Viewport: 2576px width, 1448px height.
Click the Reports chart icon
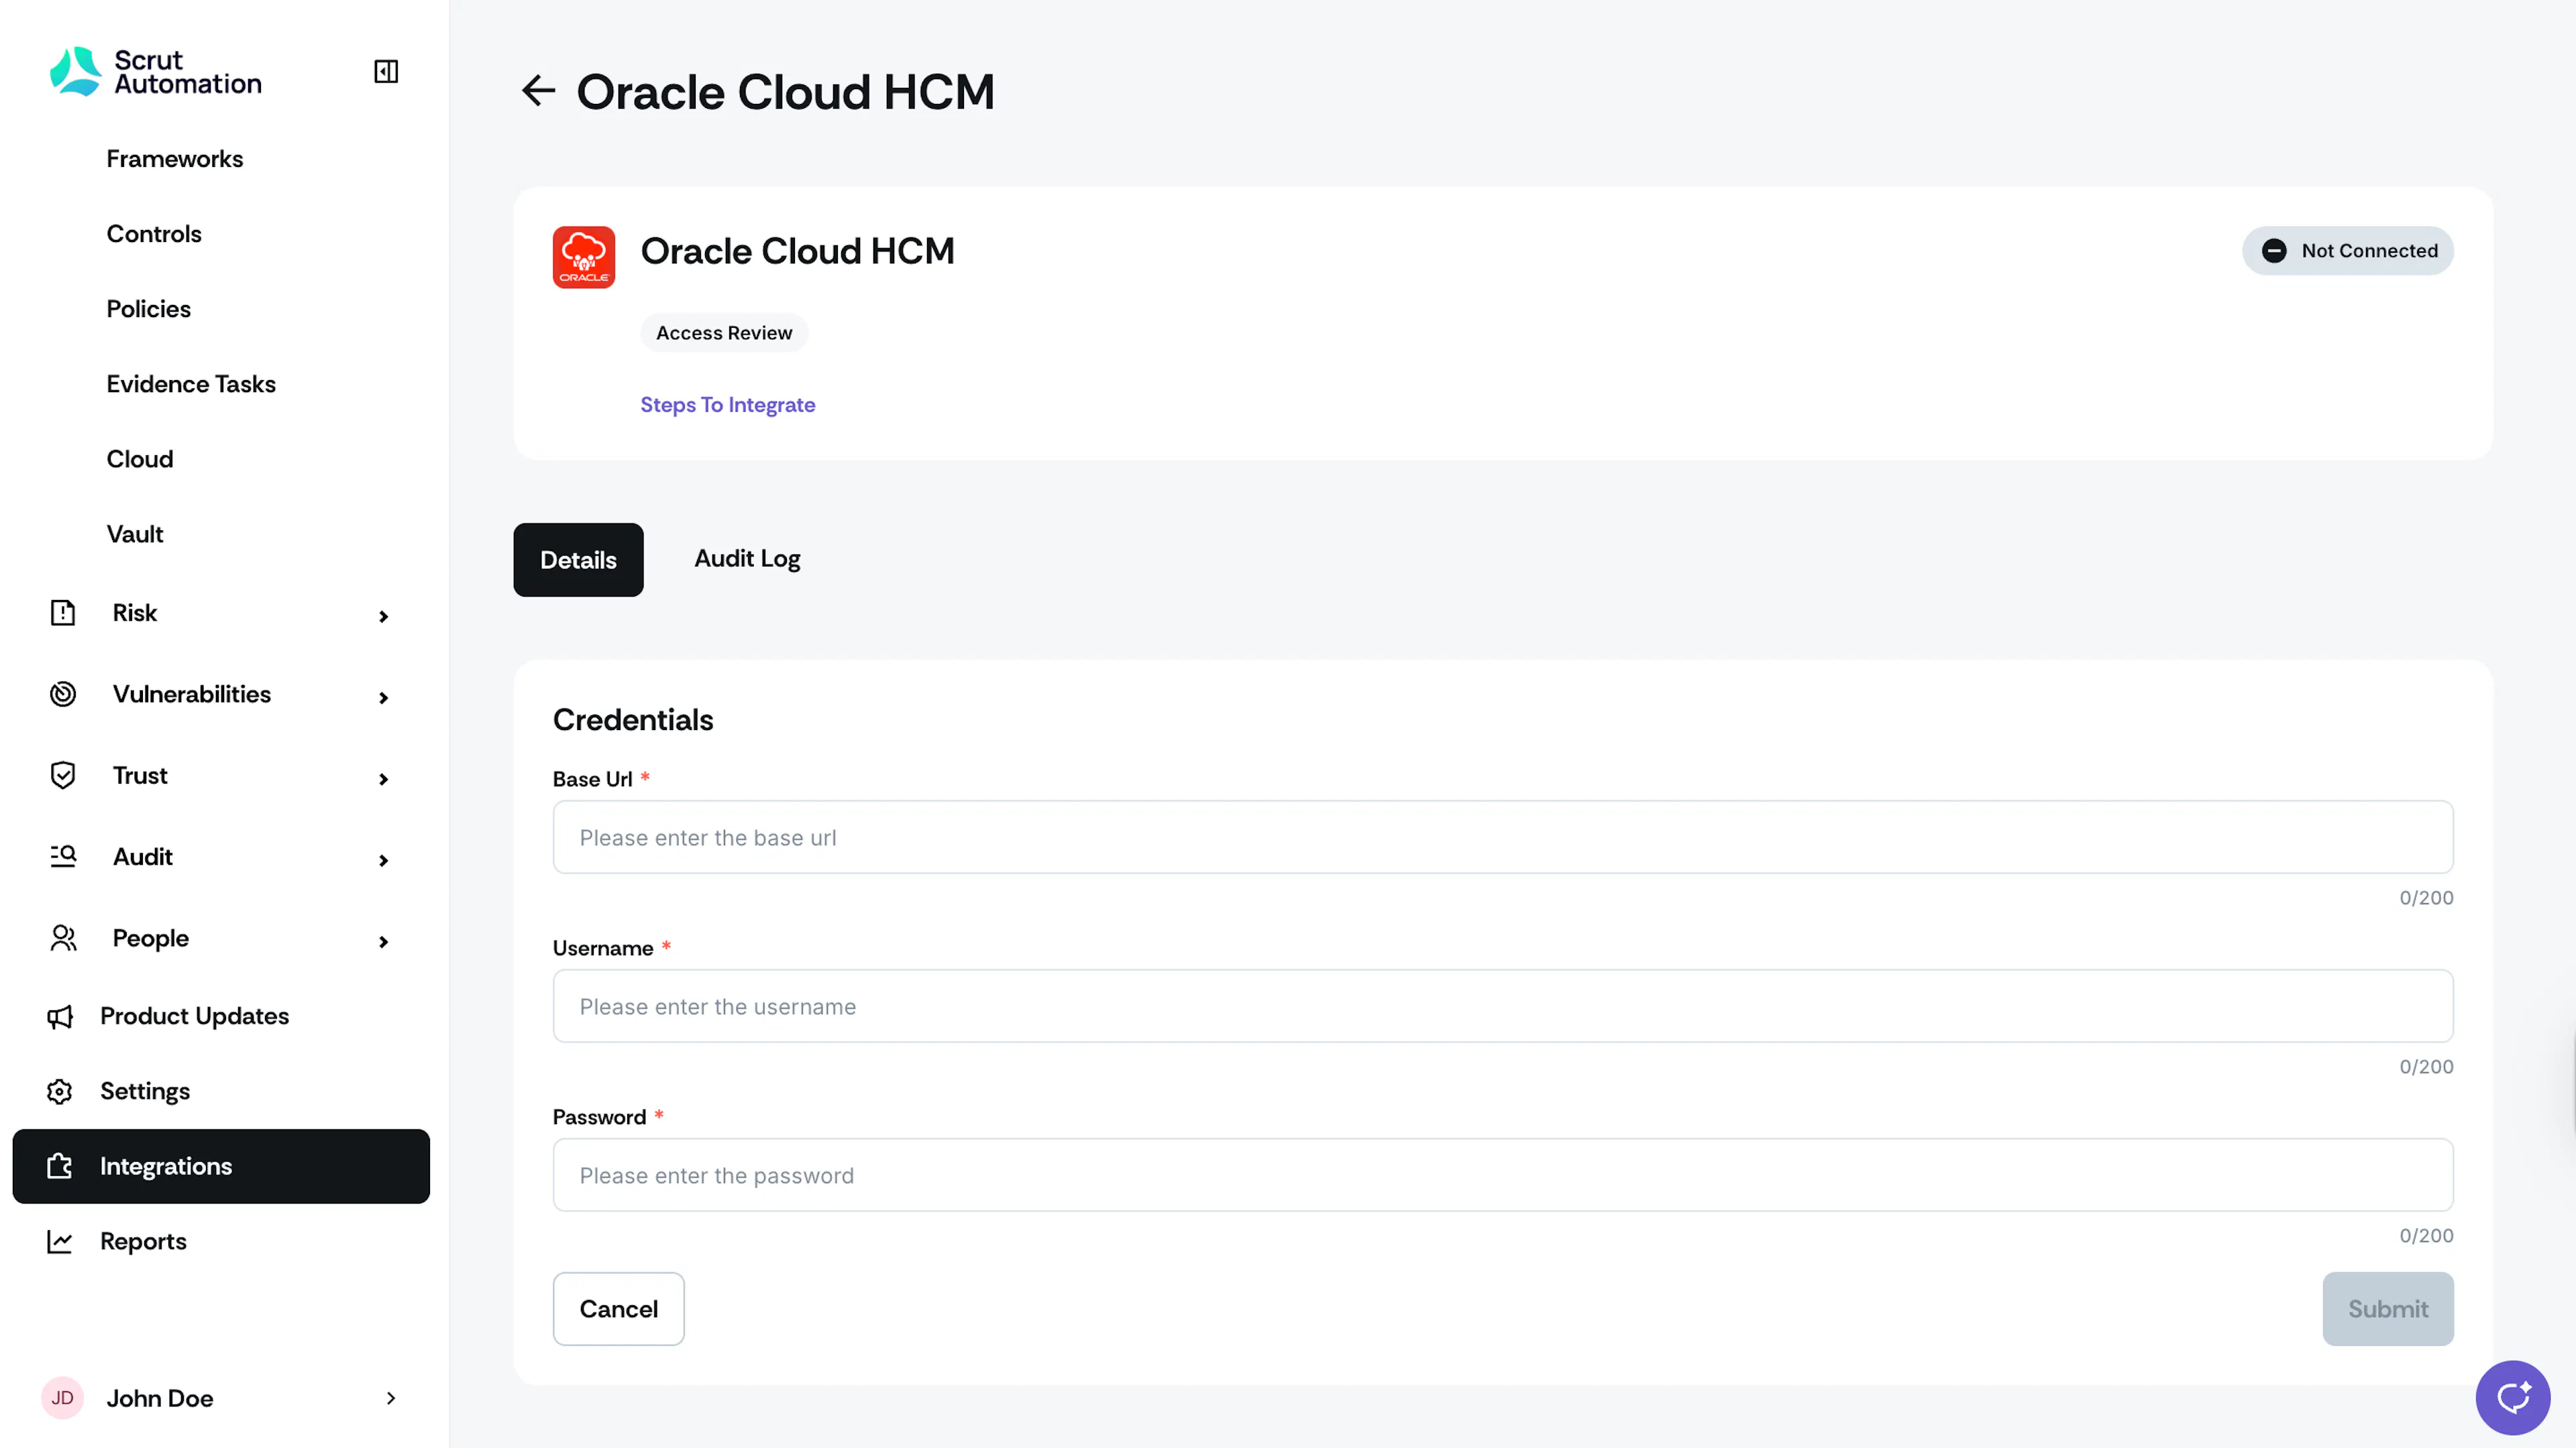pos(60,1241)
